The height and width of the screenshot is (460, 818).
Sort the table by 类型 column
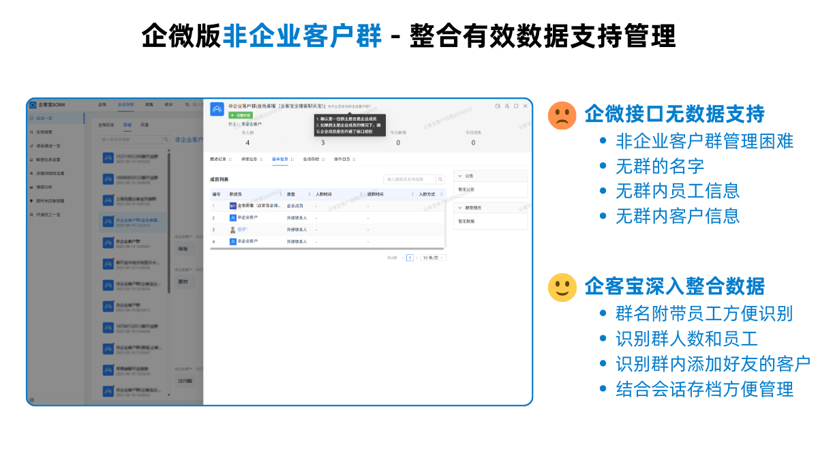click(x=298, y=194)
